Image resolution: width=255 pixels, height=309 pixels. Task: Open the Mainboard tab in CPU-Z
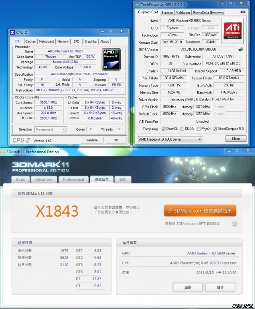click(x=47, y=41)
